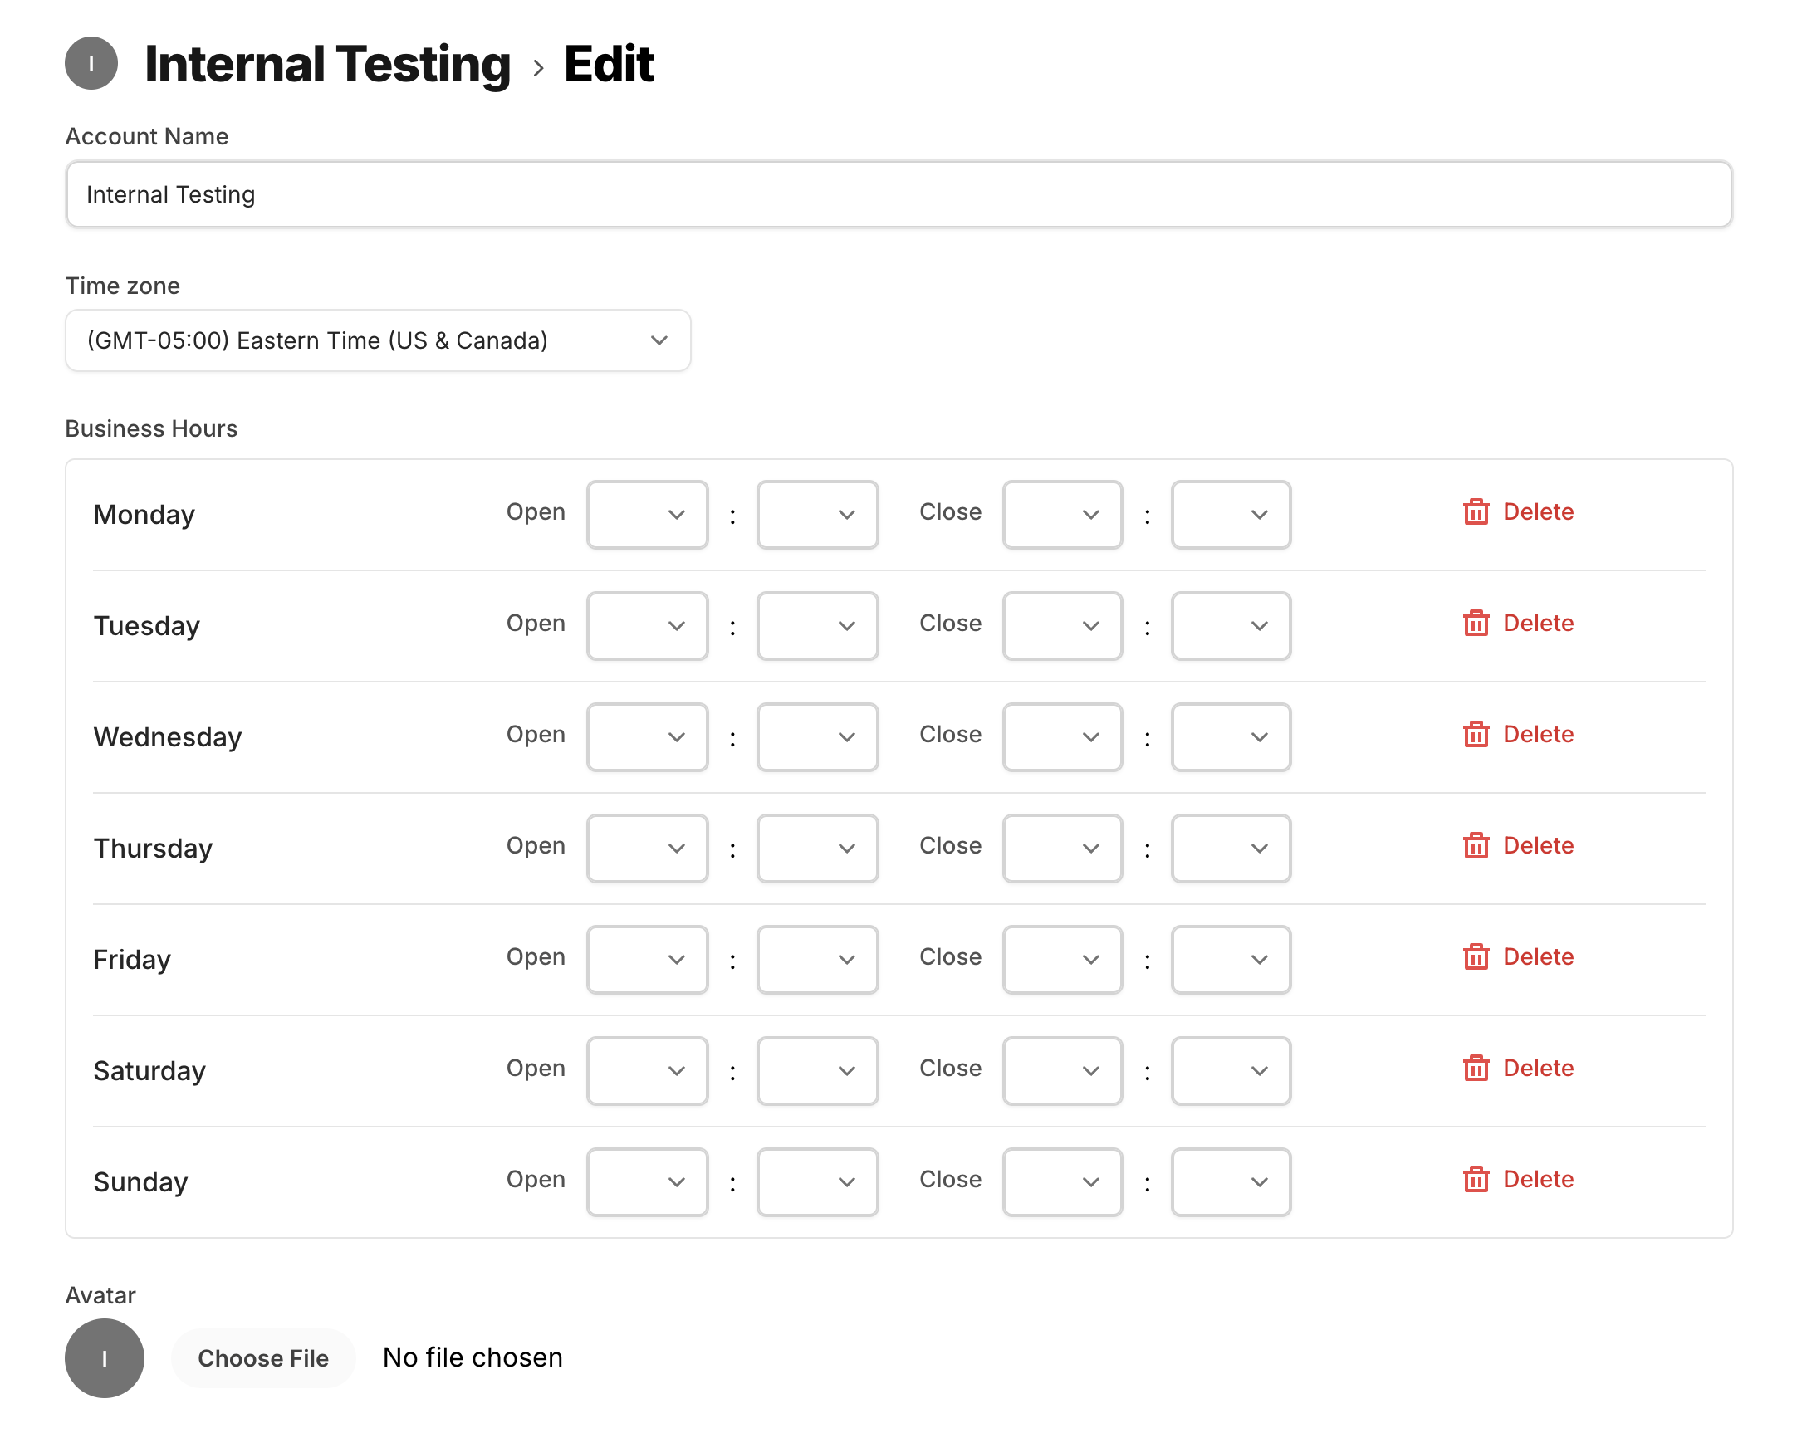1797x1438 pixels.
Task: Click Internal Testing breadcrumb link
Action: tap(326, 64)
